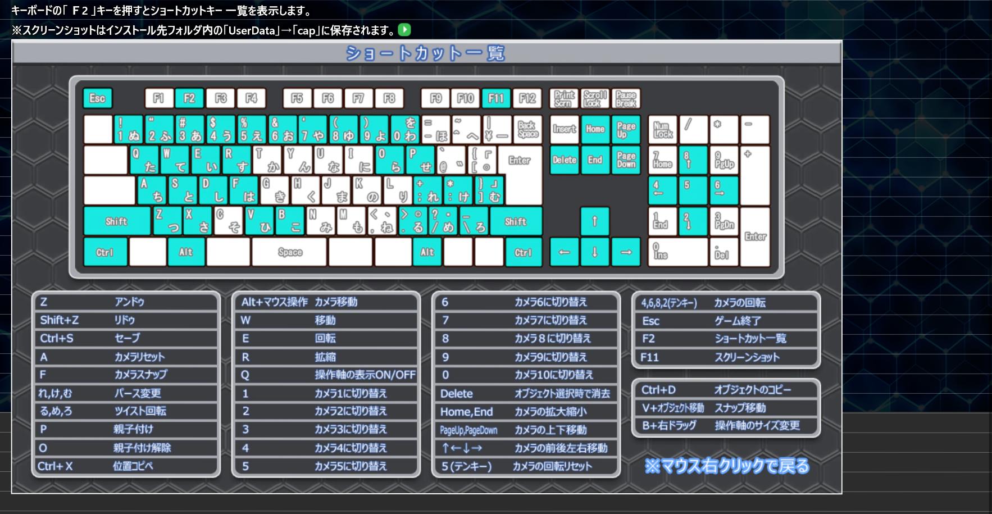Select the Q 操作軸の表示ON/OFF row
The image size is (992, 514).
(x=326, y=375)
